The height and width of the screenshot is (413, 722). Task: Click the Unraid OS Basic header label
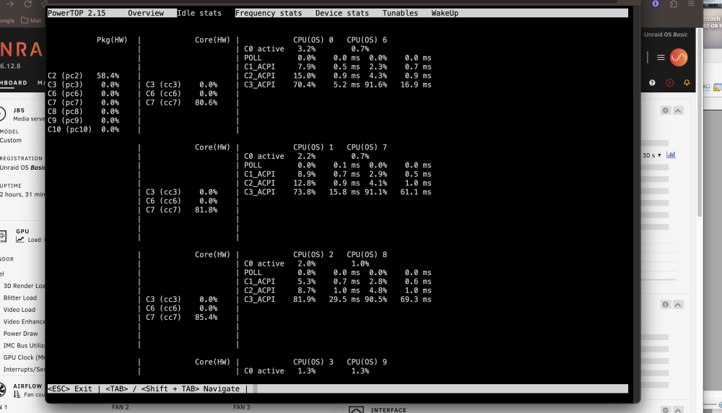tap(666, 35)
